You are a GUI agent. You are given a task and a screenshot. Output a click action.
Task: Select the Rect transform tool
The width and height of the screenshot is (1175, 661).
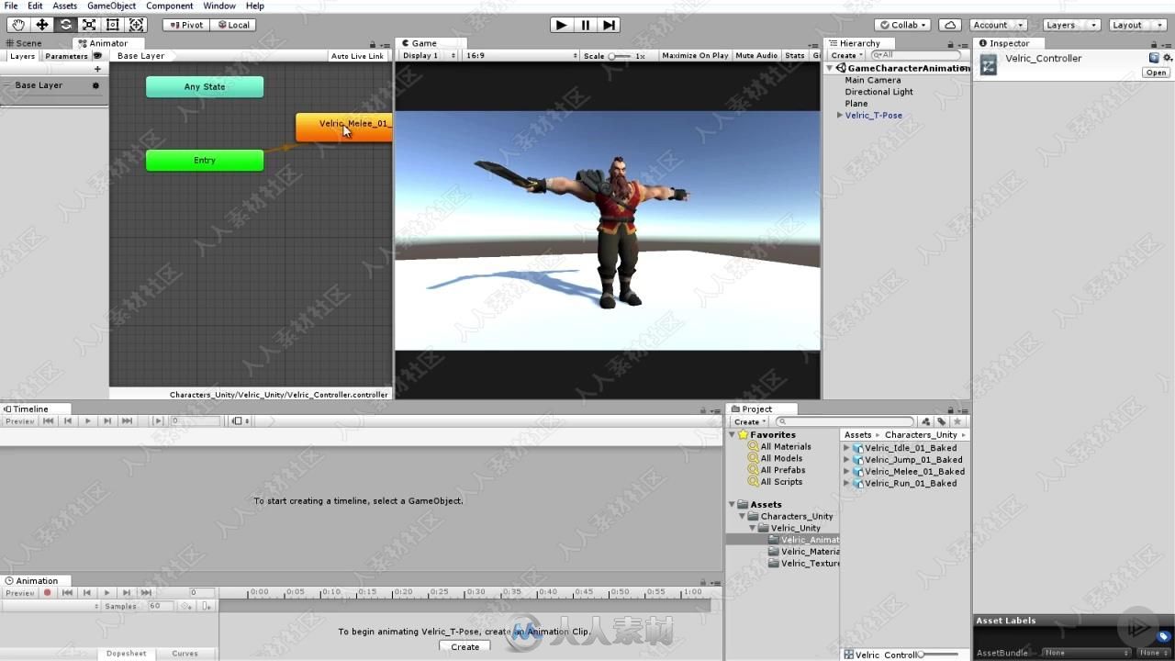point(113,25)
